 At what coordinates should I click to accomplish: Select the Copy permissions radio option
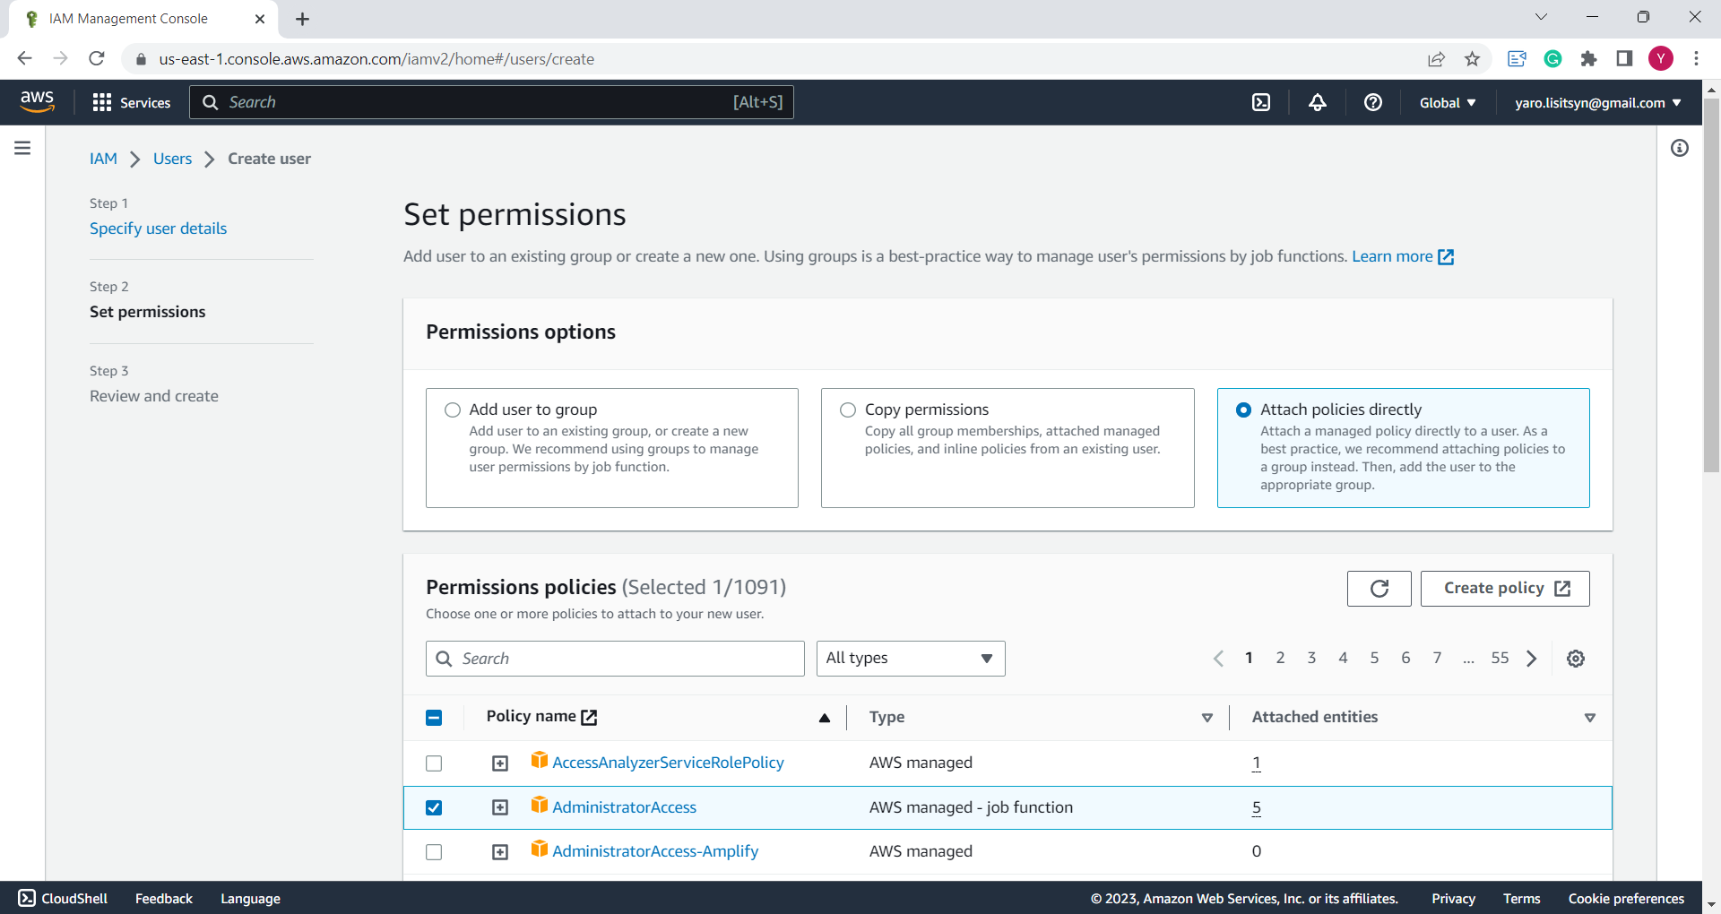[848, 410]
